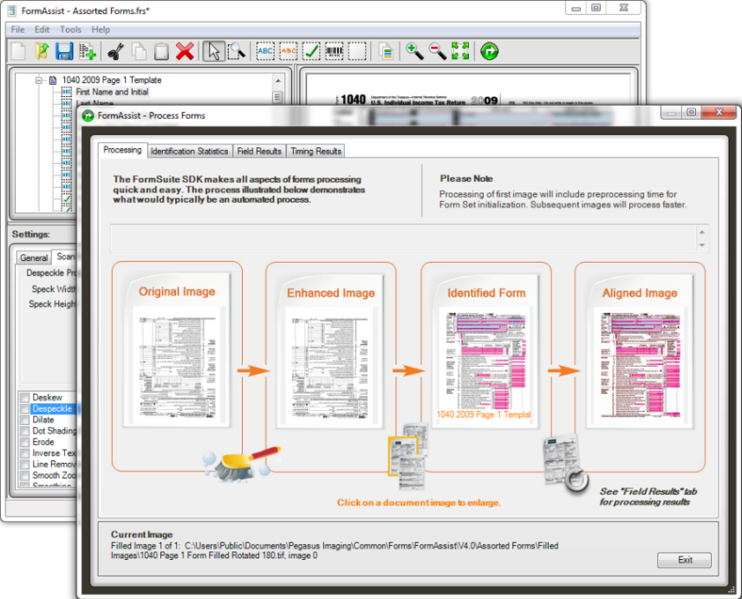Click the Copy pages icon
This screenshot has height=599, width=742.
coord(139,51)
